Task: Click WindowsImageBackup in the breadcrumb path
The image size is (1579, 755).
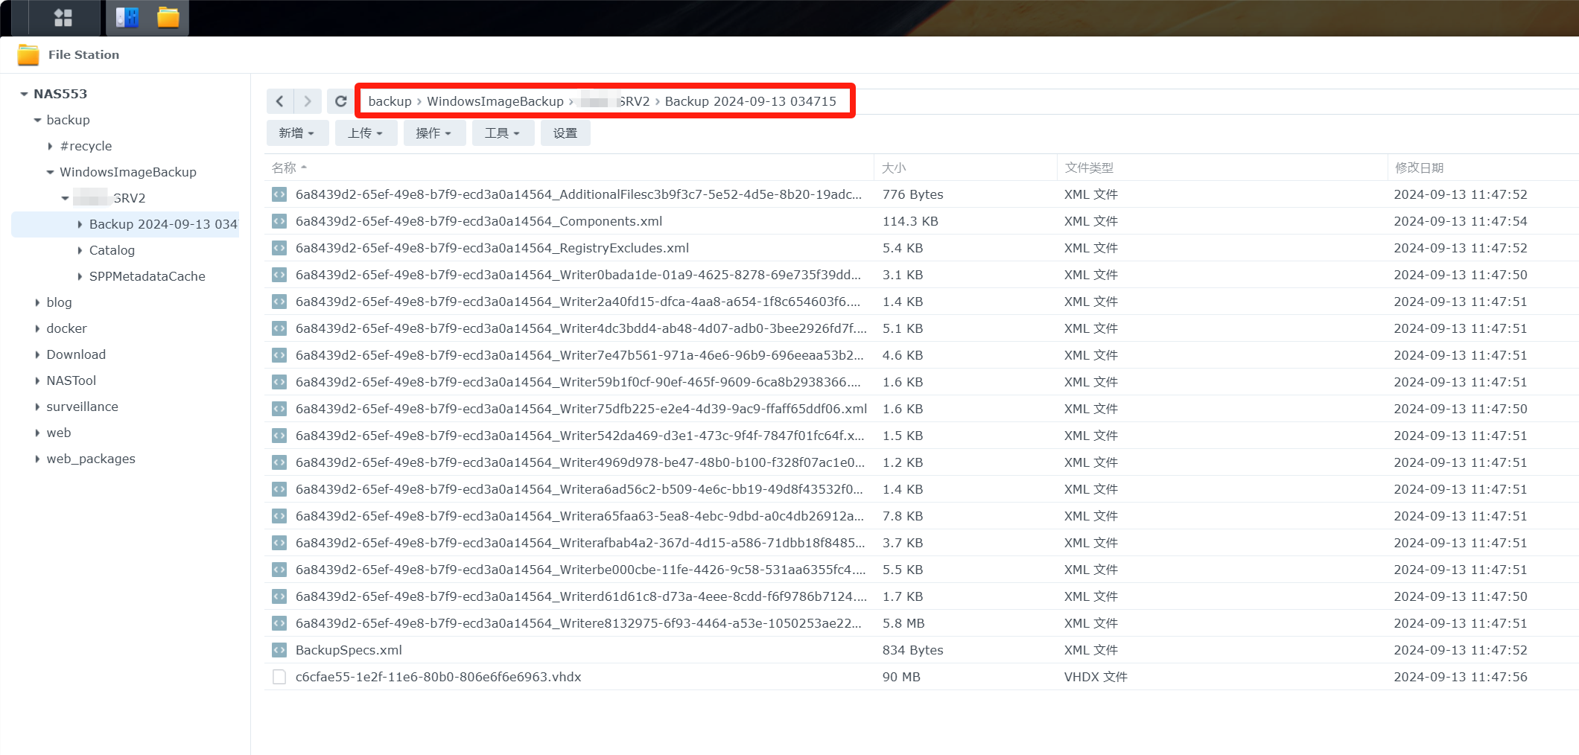Action: click(495, 101)
